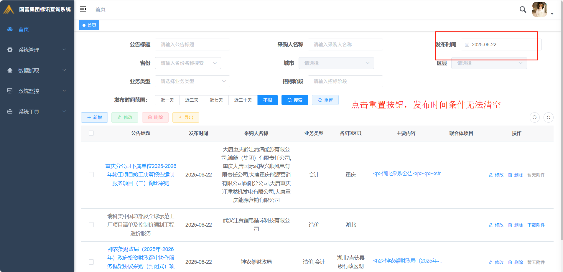Click the round refresh icon above table
The width and height of the screenshot is (563, 272).
click(x=548, y=117)
